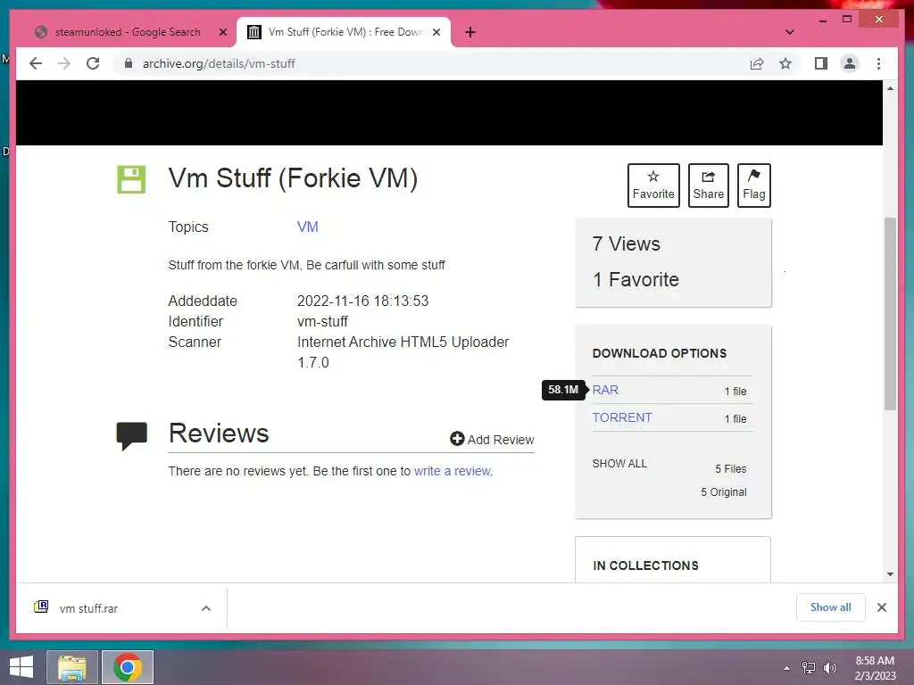Share this page via address bar icon
Screen dimensions: 914x685
click(x=757, y=63)
